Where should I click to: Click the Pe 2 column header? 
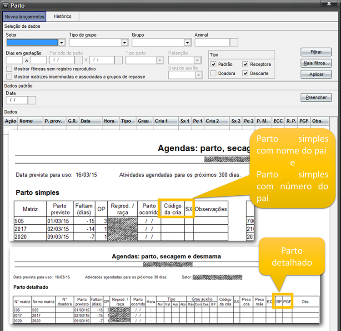click(249, 121)
